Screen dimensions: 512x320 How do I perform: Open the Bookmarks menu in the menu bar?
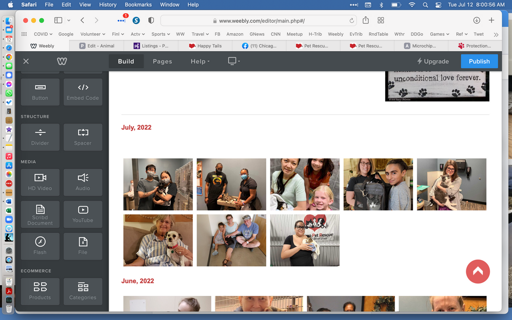pyautogui.click(x=138, y=5)
